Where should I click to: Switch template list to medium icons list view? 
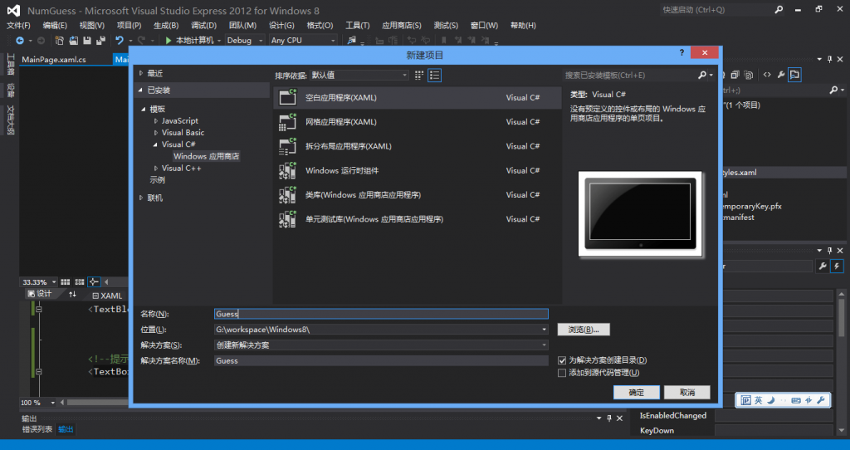point(434,75)
